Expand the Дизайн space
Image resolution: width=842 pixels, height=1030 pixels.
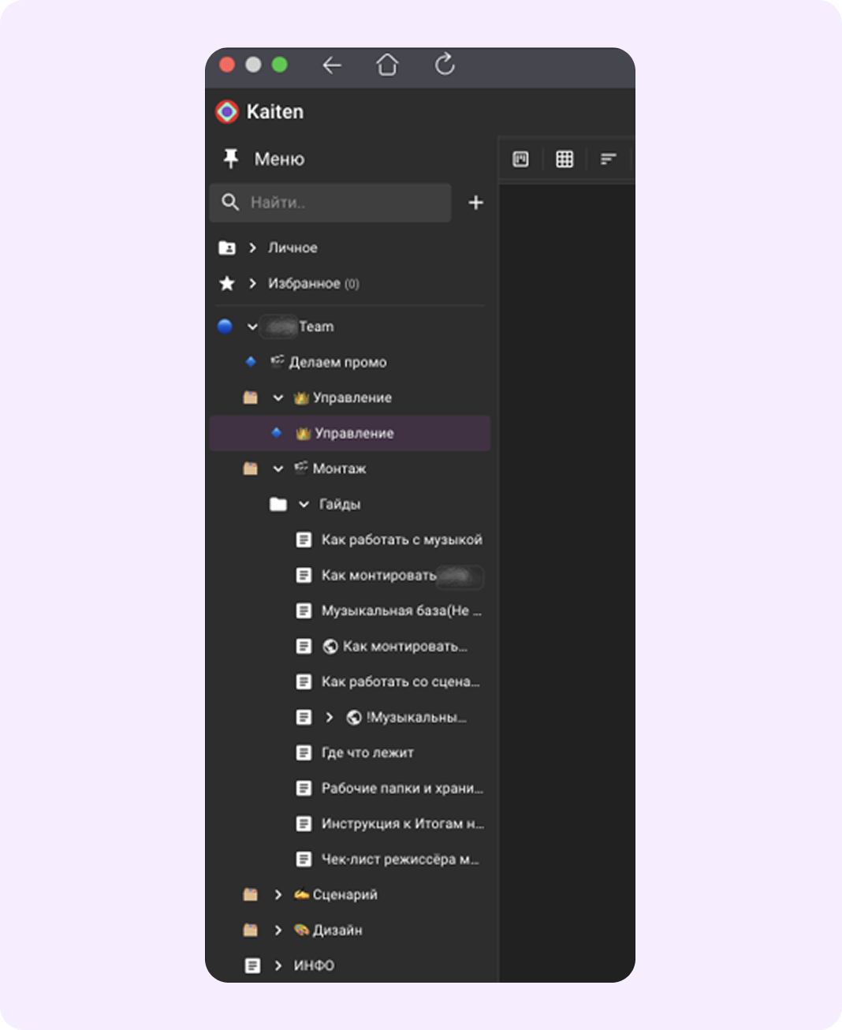pyautogui.click(x=278, y=930)
